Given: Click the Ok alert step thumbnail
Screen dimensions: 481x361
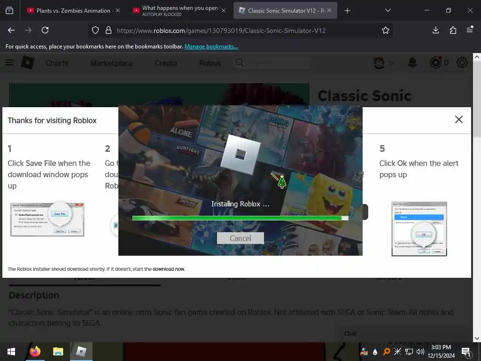Looking at the screenshot, I should click(x=419, y=229).
